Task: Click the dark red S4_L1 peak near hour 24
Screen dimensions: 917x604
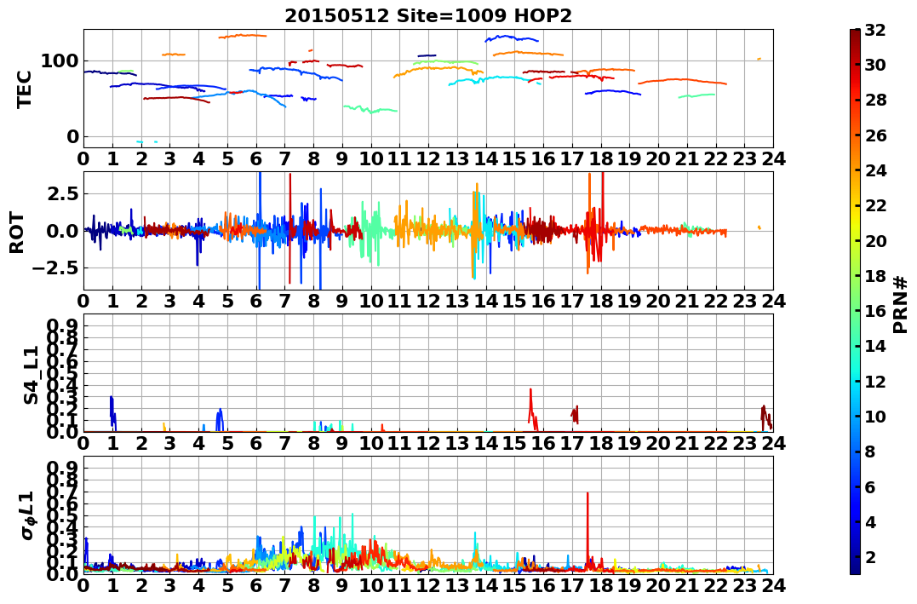Action: (x=766, y=418)
